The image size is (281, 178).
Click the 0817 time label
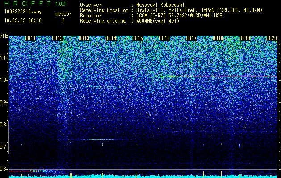pos(191,38)
